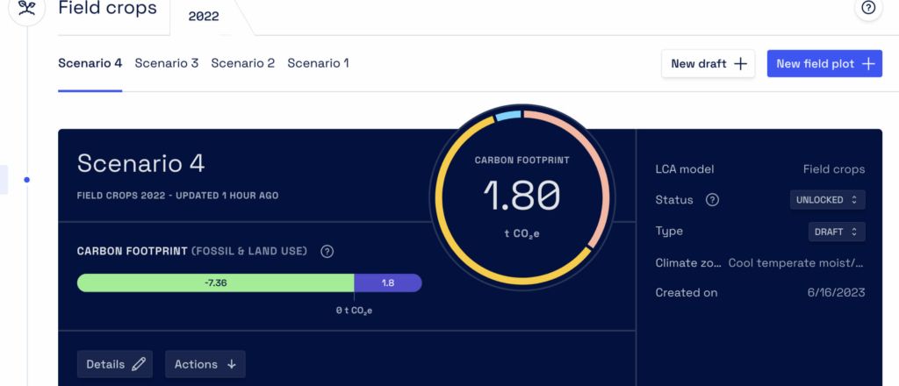Viewport: 899px width, 386px height.
Task: Select the 2022 year tab
Action: pos(204,17)
